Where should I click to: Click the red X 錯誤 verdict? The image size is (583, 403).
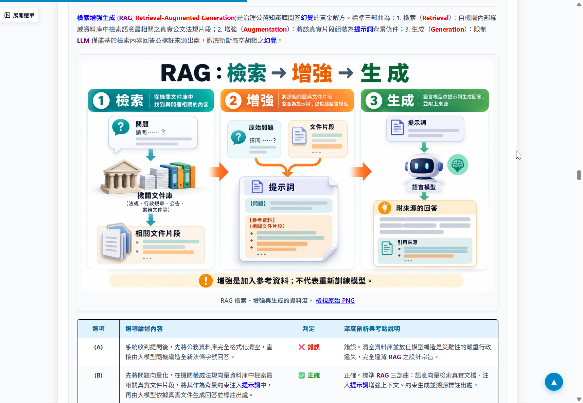(309, 347)
